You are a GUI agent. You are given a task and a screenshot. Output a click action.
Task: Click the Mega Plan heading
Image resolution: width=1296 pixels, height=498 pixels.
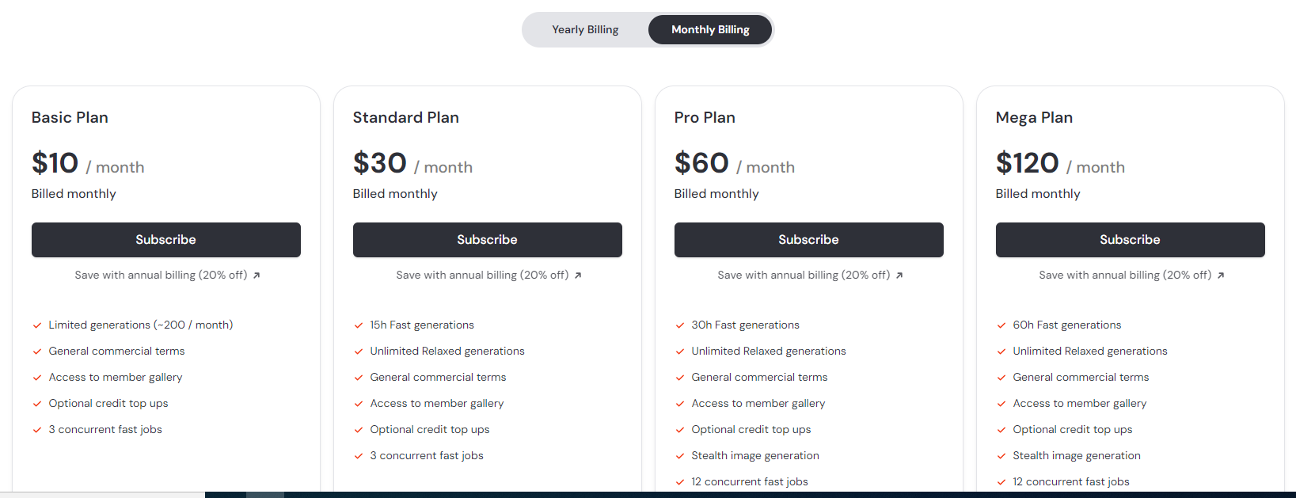[1034, 118]
